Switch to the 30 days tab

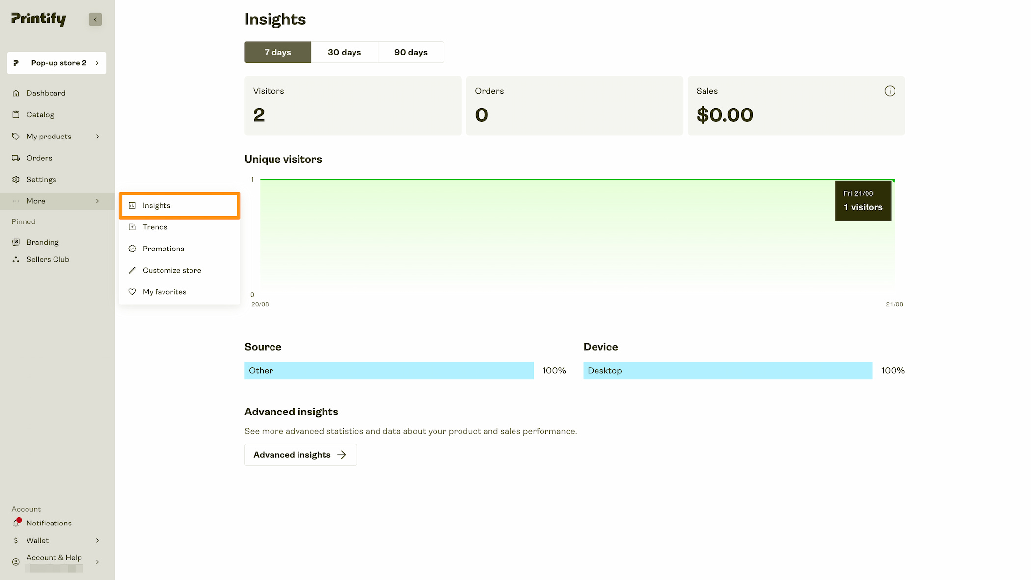click(x=345, y=52)
